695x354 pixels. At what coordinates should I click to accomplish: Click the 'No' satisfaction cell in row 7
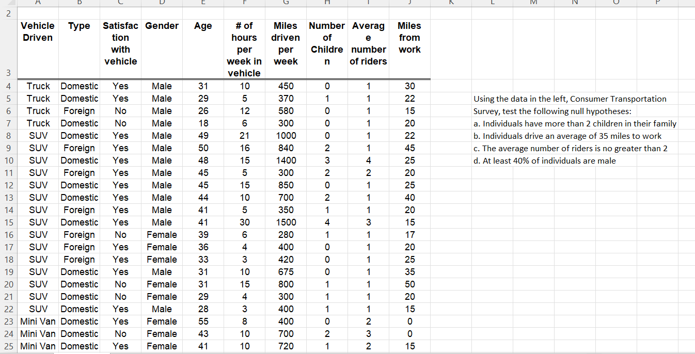coord(120,123)
